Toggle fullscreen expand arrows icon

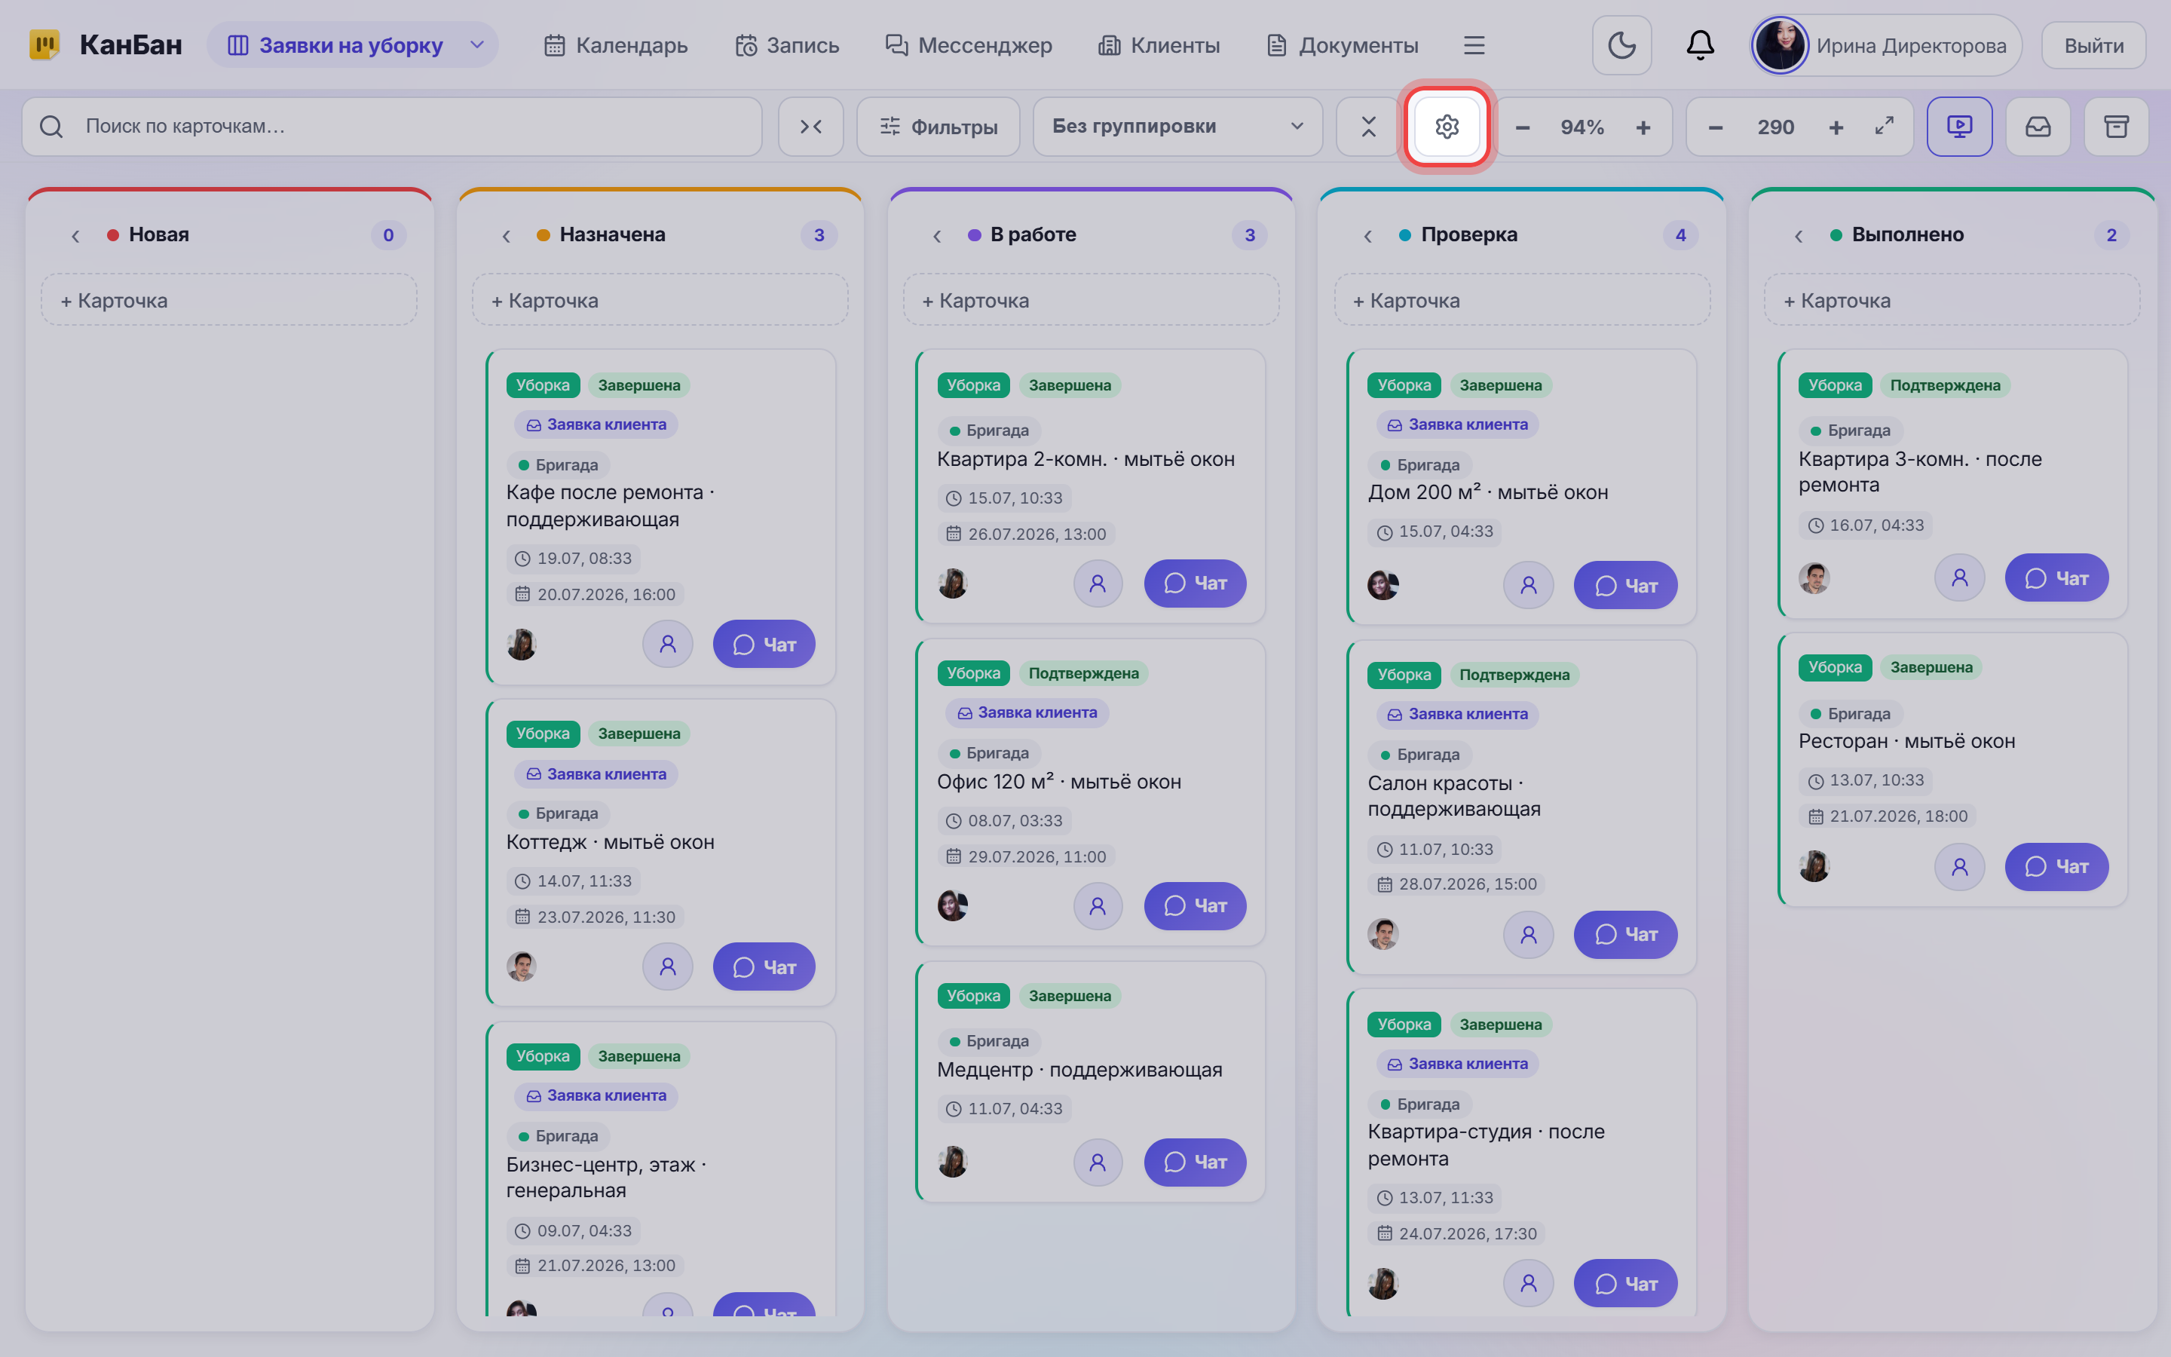pos(1884,127)
